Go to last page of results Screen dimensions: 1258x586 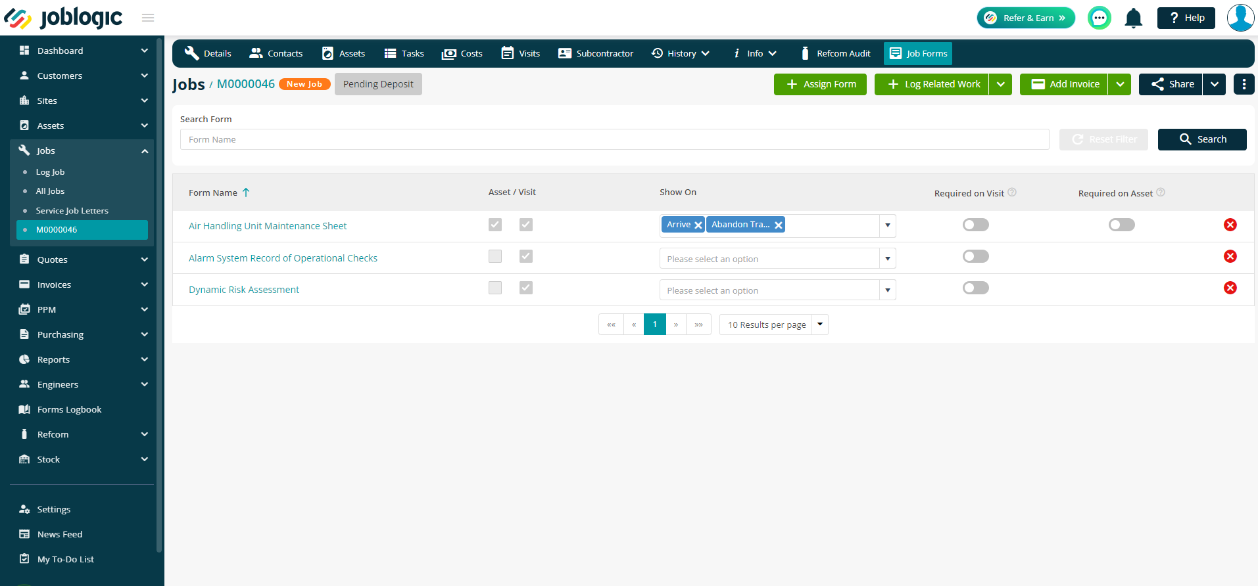pos(699,325)
